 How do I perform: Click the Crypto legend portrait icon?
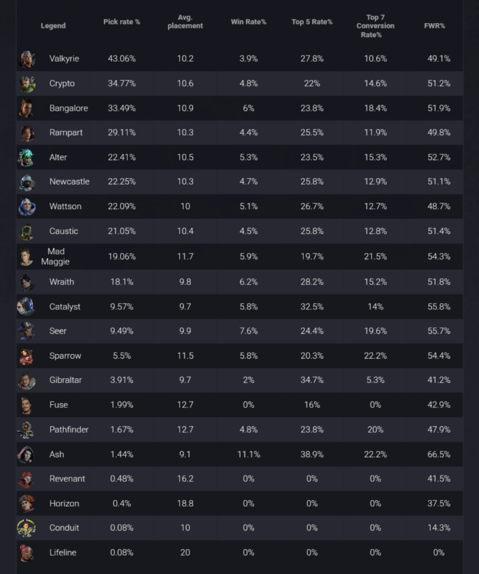pyautogui.click(x=26, y=84)
